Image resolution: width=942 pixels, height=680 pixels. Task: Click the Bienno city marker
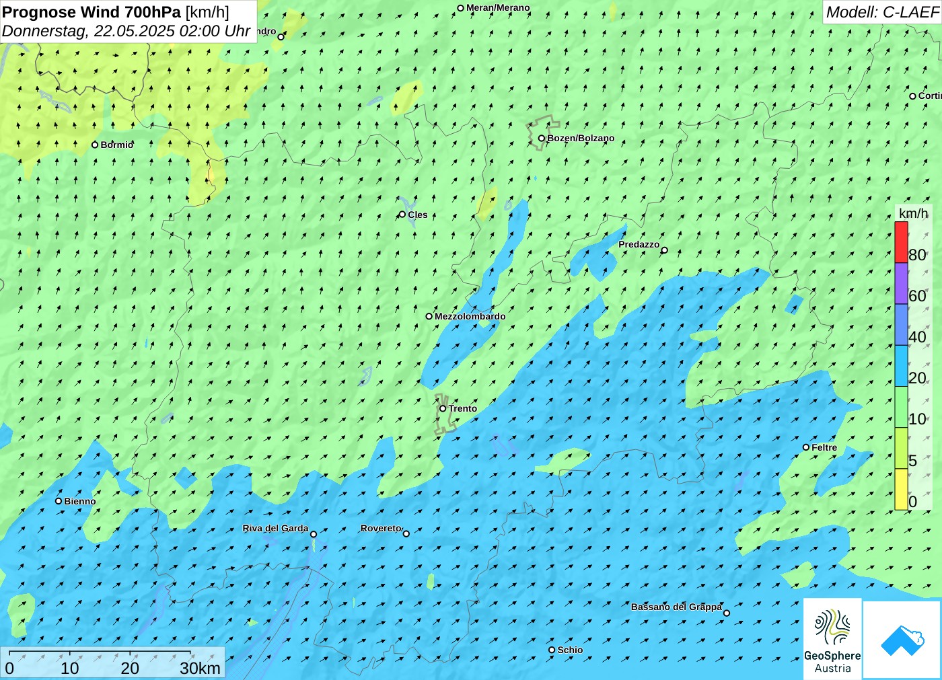[59, 501]
